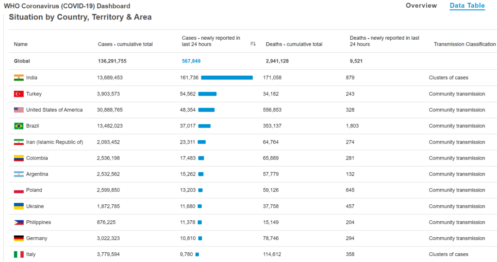Image resolution: width=497 pixels, height=262 pixels.
Task: Click WHO Coronavirus Dashboard title
Action: click(x=67, y=6)
